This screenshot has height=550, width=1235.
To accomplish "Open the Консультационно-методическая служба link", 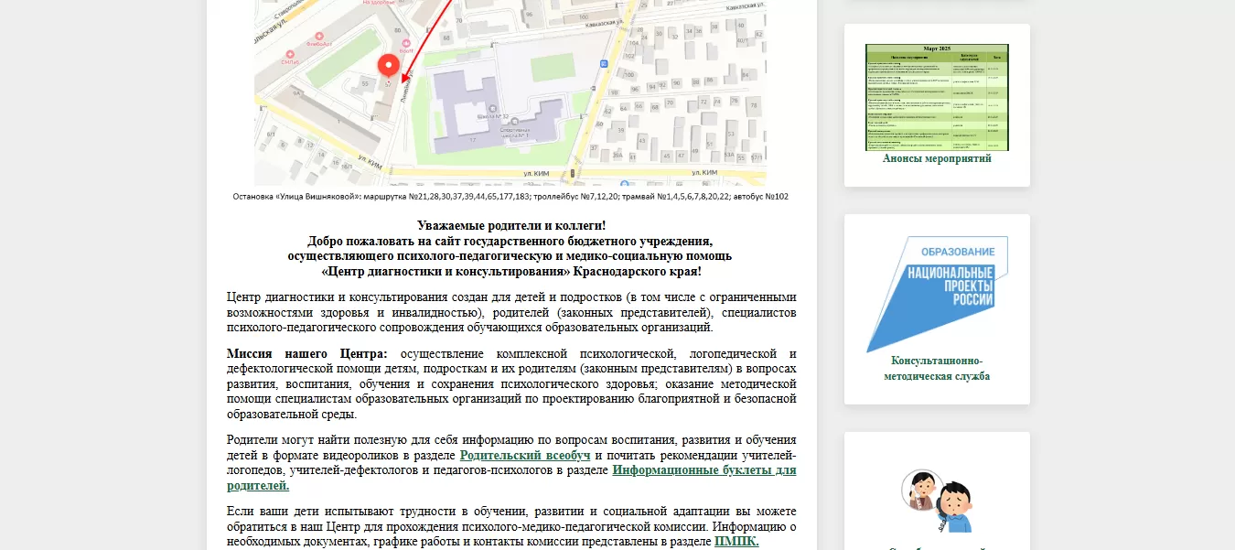I will point(937,368).
